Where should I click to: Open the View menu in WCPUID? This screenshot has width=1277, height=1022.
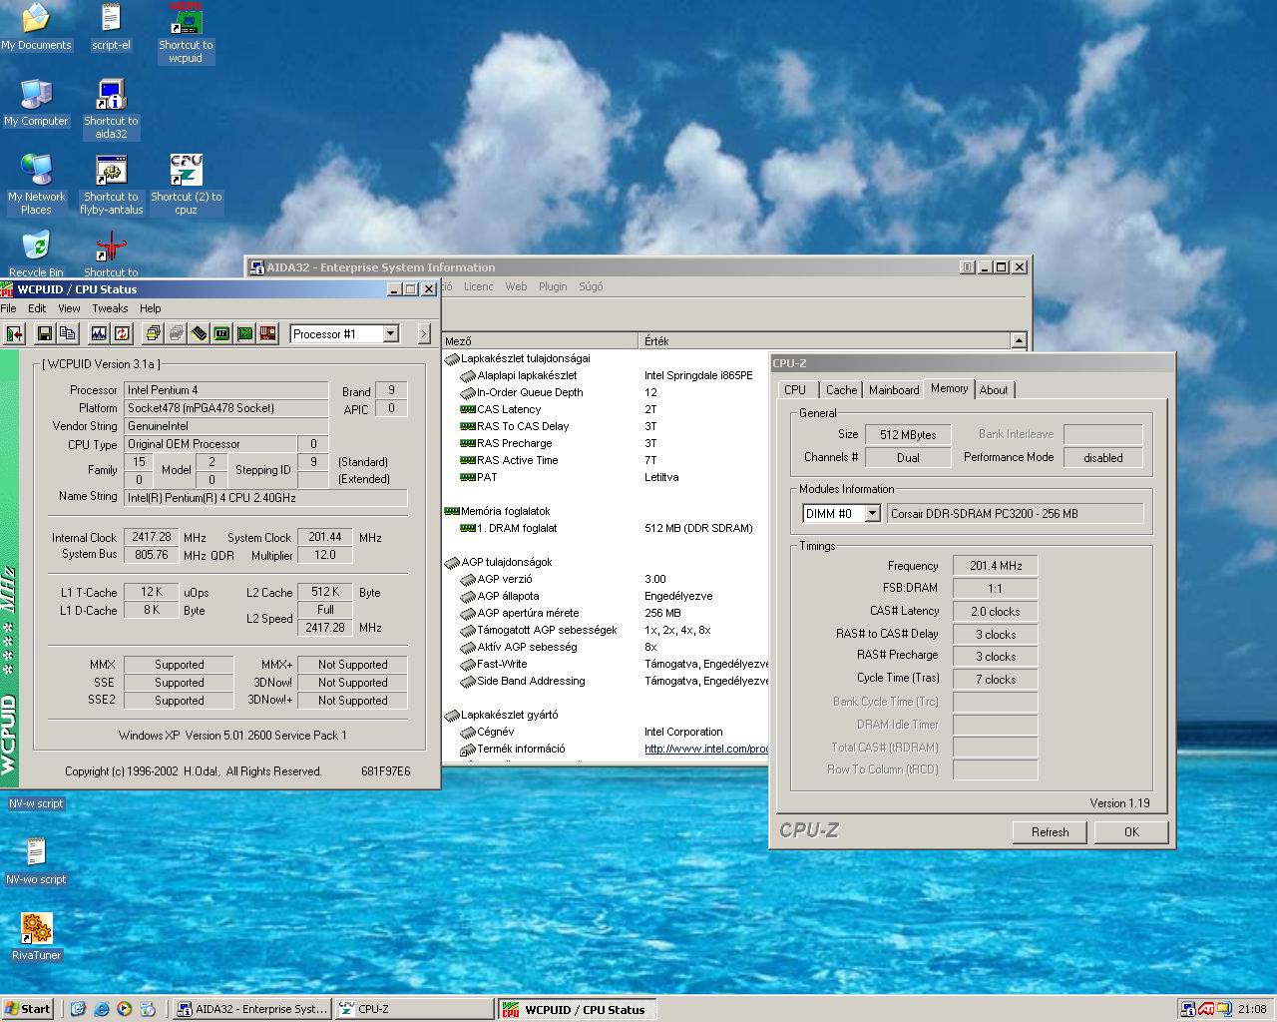click(x=69, y=308)
